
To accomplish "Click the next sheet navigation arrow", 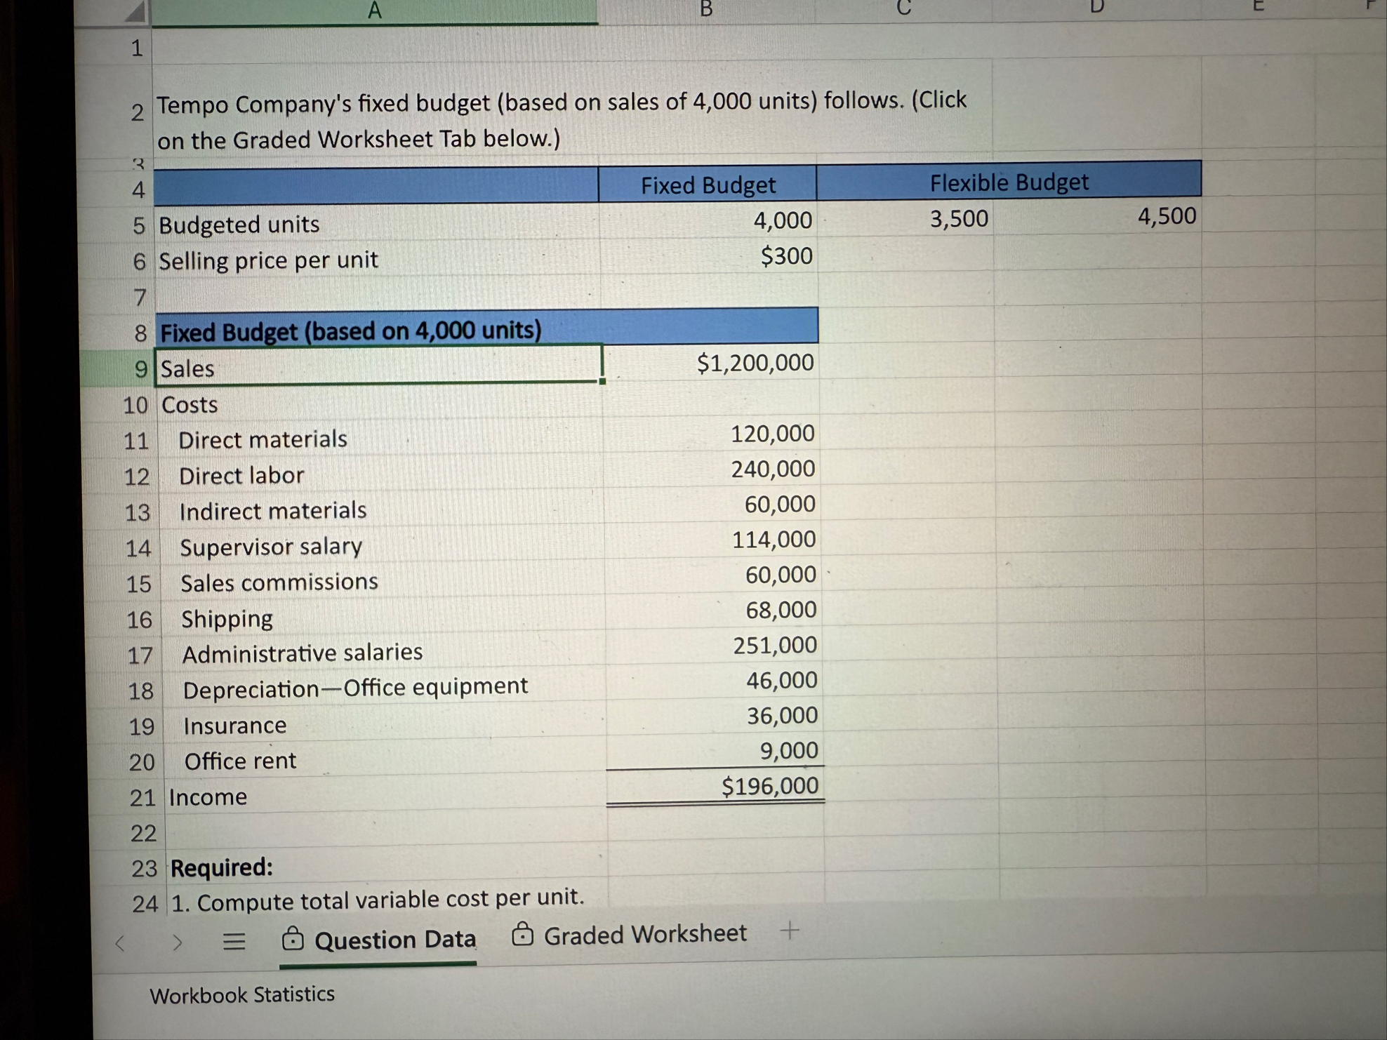I will coord(177,942).
